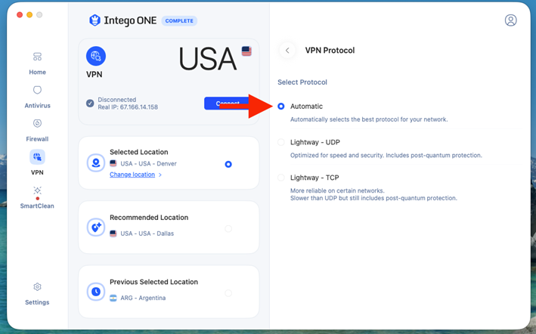This screenshot has height=334, width=536.
Task: Select Lightway - TCP protocol radio button
Action: point(281,178)
